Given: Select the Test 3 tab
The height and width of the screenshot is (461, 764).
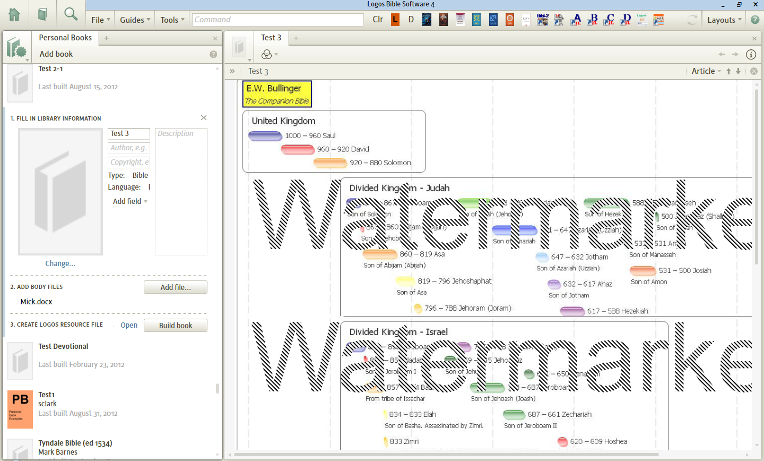Looking at the screenshot, I should (271, 38).
